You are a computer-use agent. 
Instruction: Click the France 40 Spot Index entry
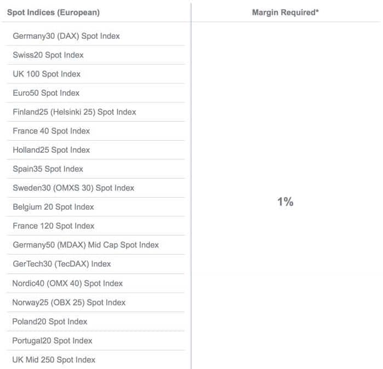click(x=51, y=131)
